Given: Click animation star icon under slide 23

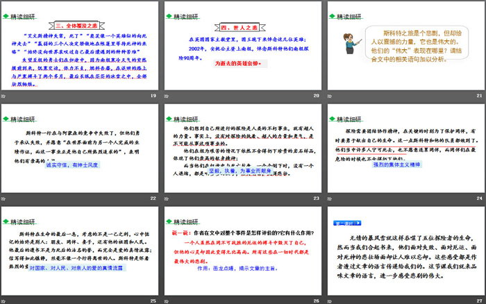Looking at the screenshot, I should click(167, 198).
